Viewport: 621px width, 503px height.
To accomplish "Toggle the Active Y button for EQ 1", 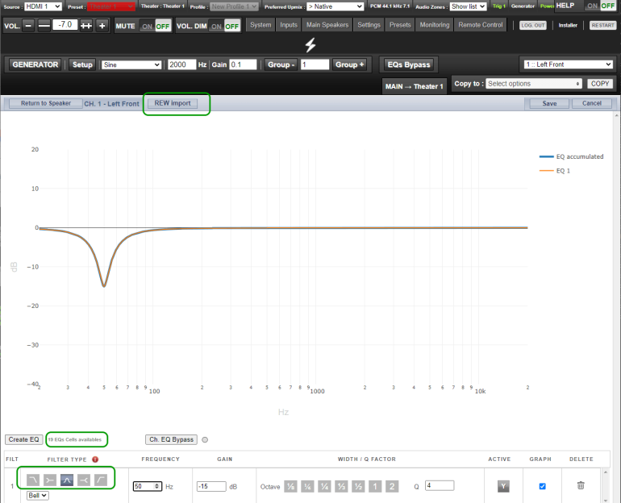I will [503, 486].
